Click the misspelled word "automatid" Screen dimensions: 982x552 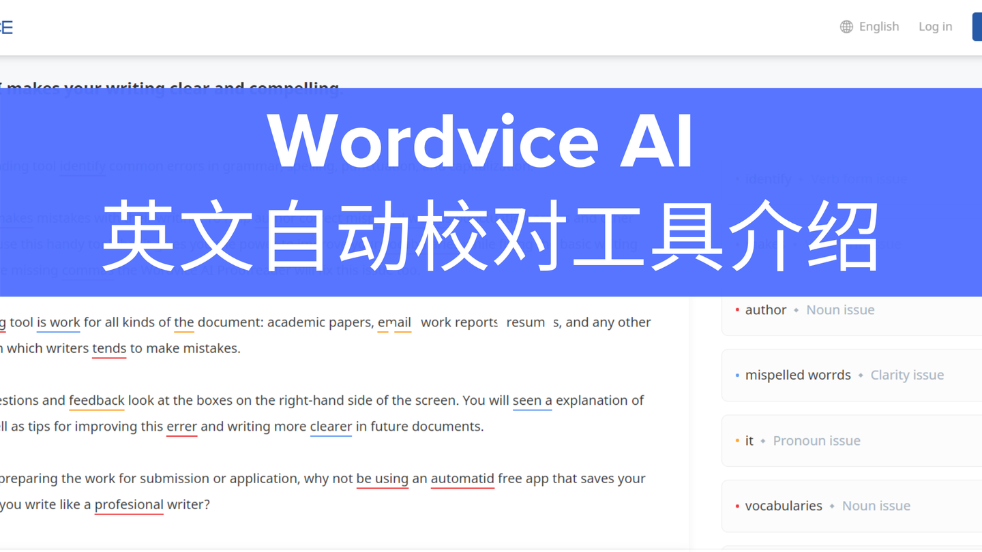click(x=462, y=479)
